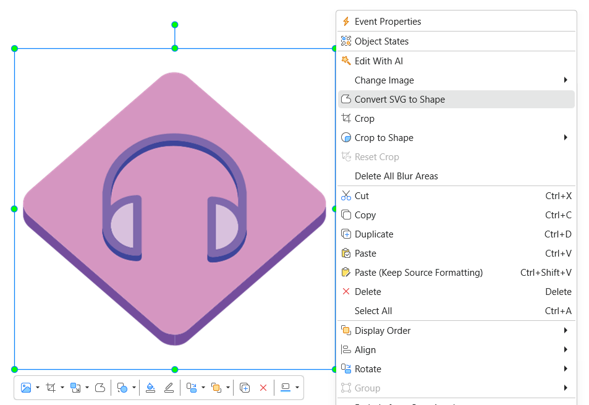Image resolution: width=589 pixels, height=405 pixels.
Task: Expand the Align submenu
Action: pyautogui.click(x=456, y=350)
